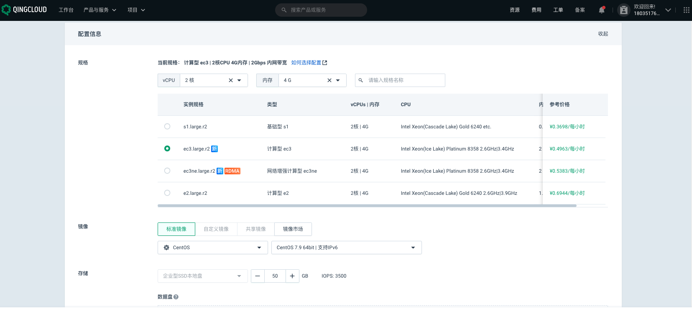Click the QingCloud logo

tap(24, 10)
